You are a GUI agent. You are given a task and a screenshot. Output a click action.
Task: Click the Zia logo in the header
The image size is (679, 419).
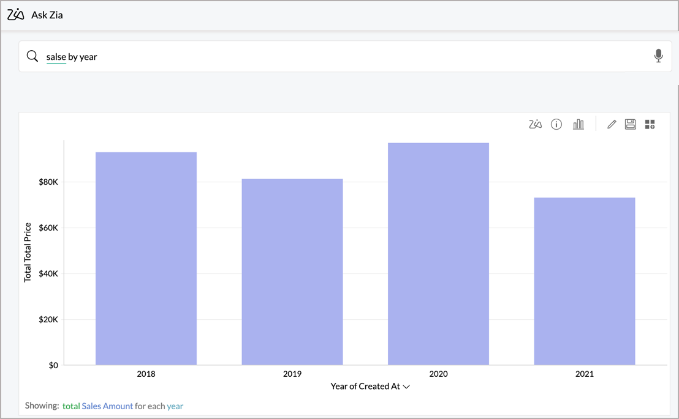tap(16, 15)
